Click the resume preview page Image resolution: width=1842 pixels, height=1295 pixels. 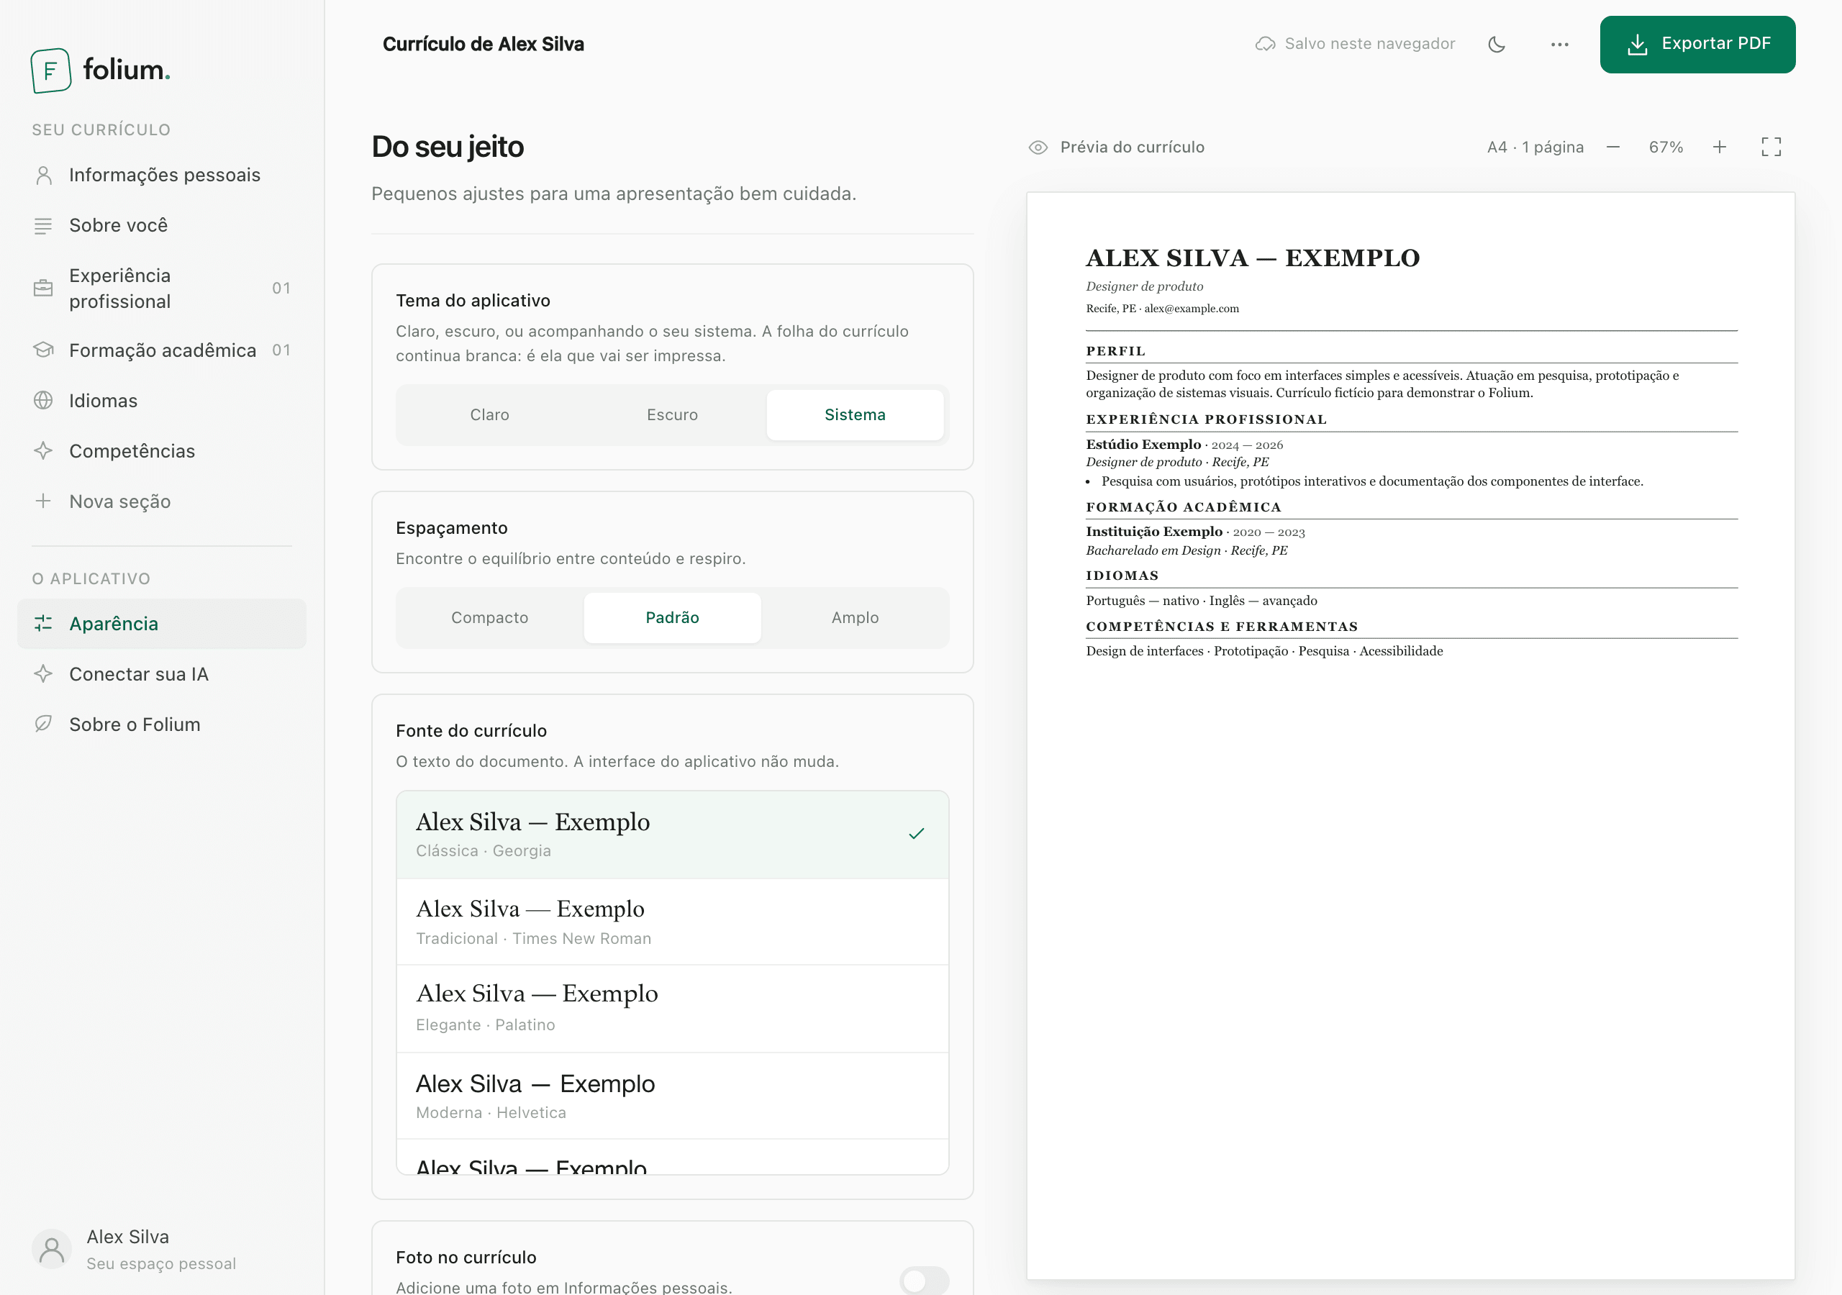click(1410, 735)
